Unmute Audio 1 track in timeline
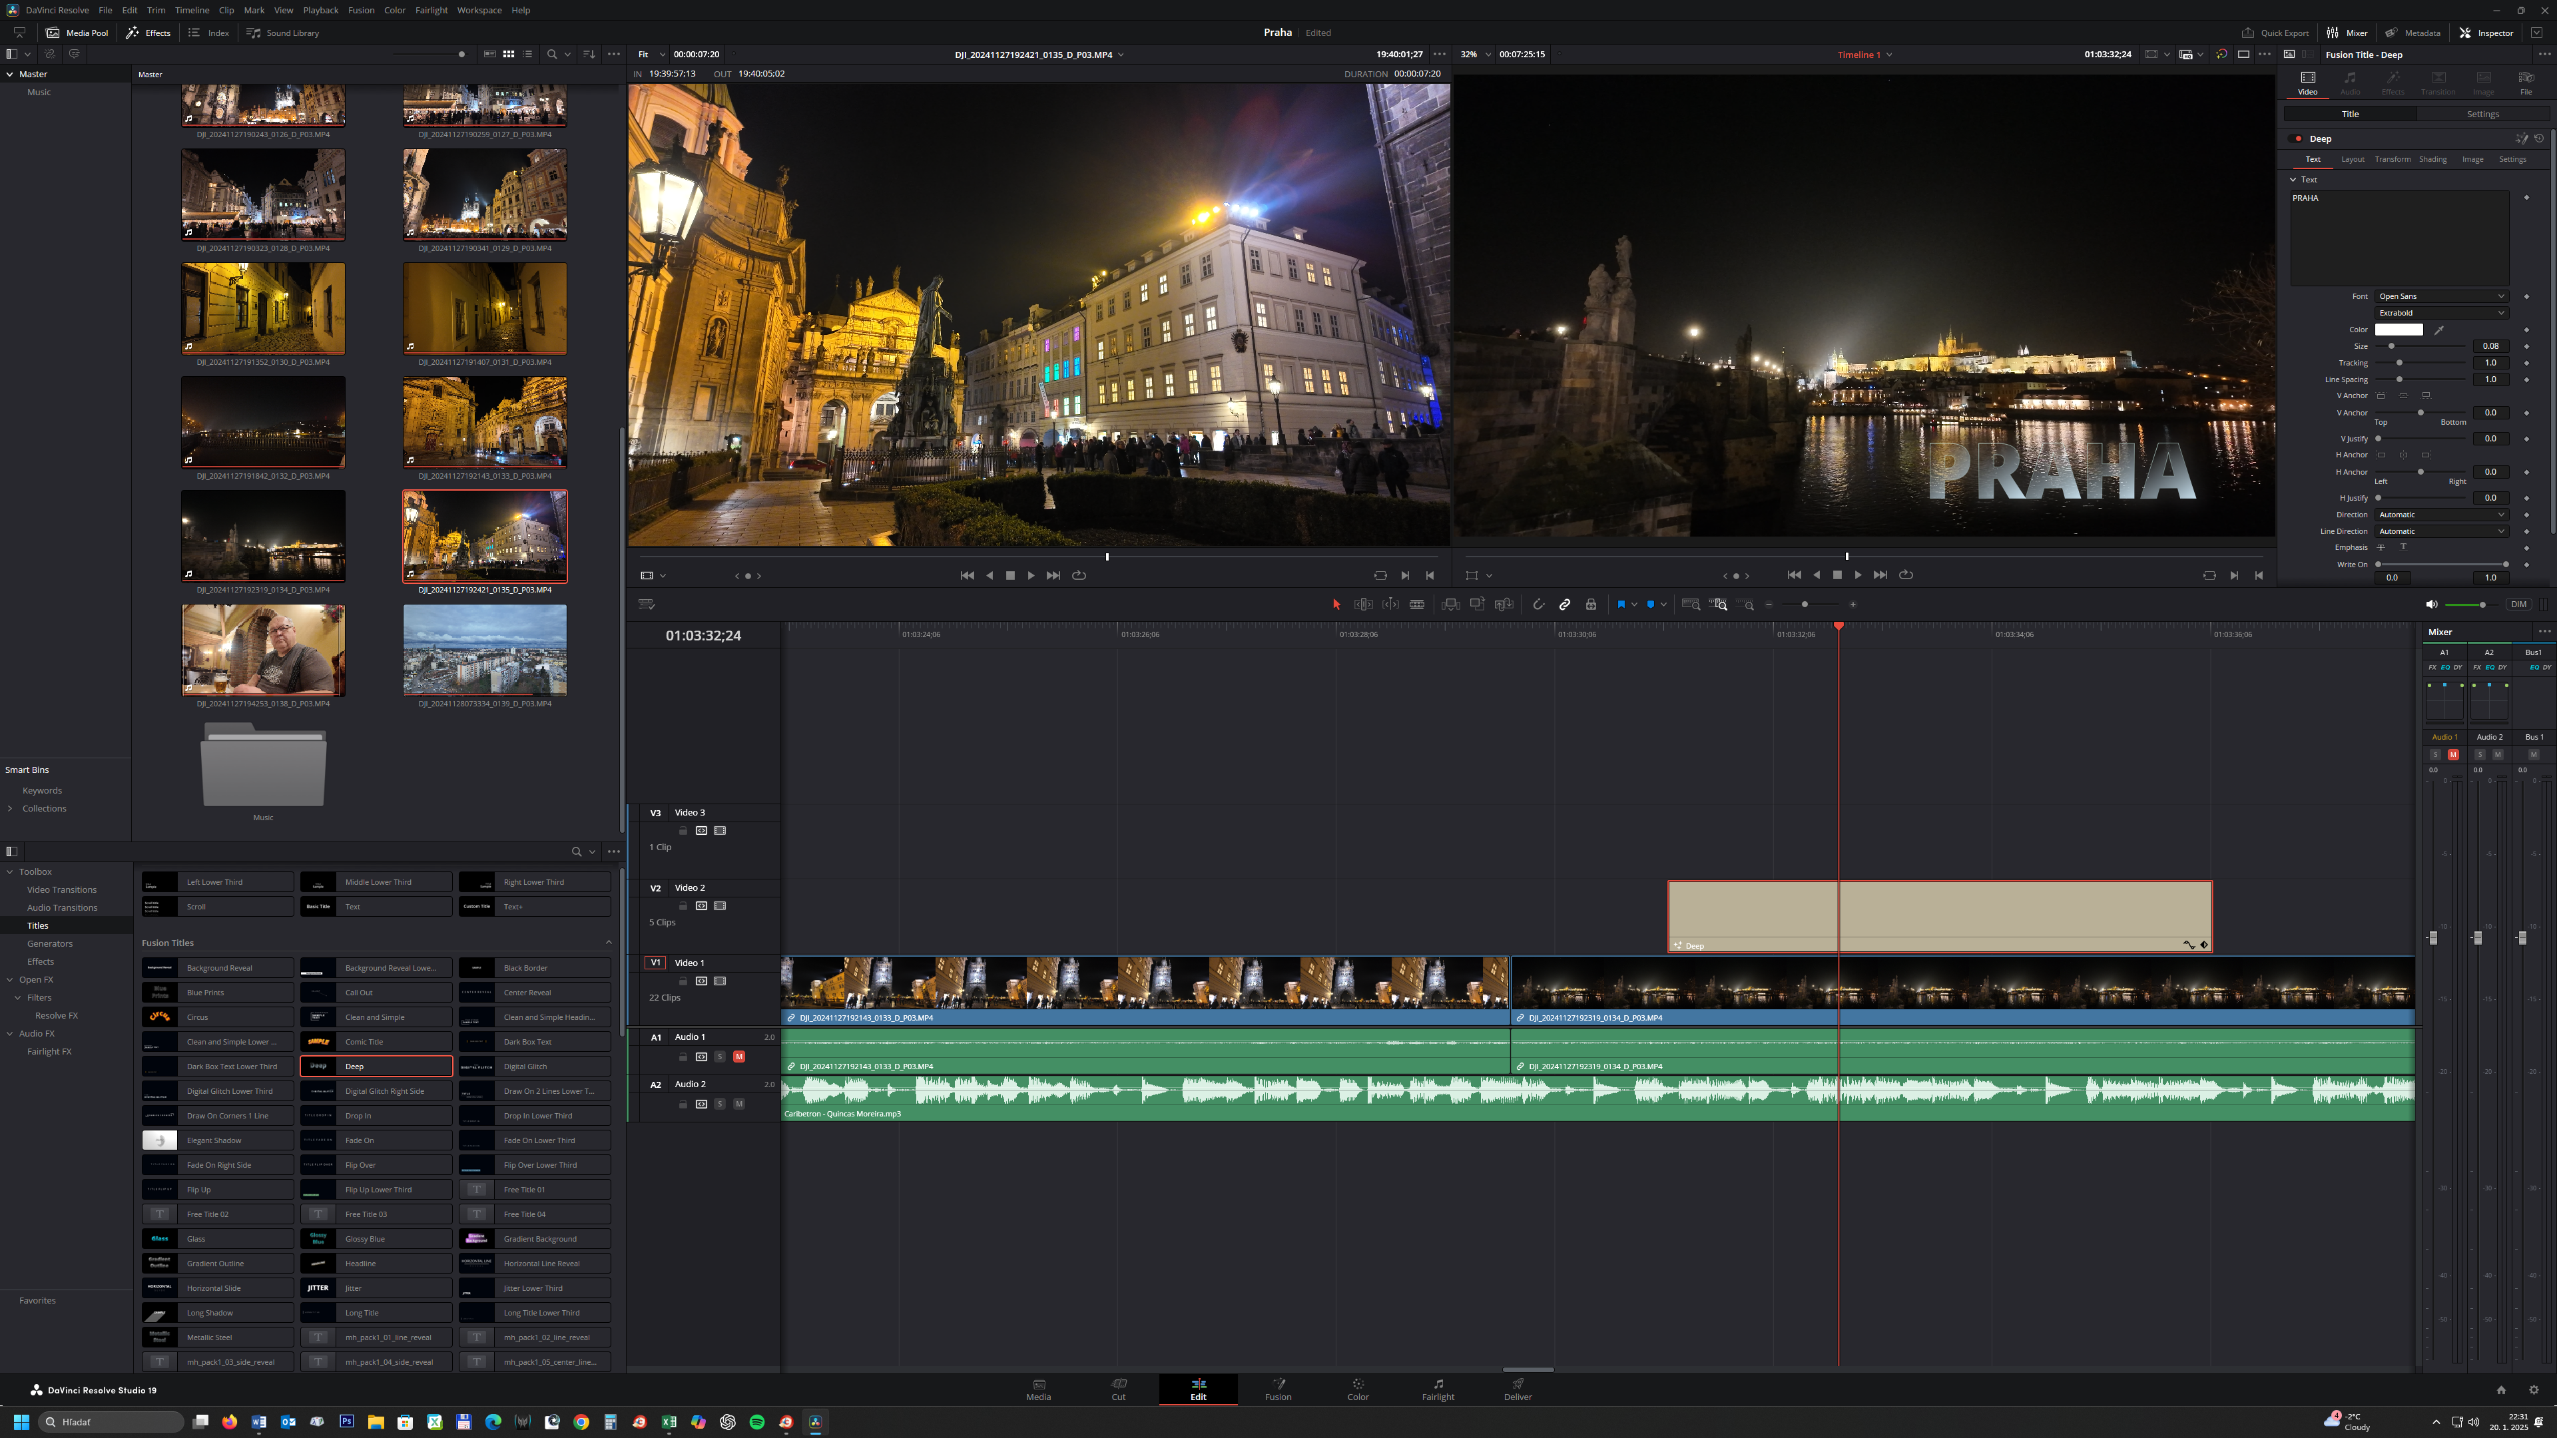Screen dimensions: 2557x1438 [738, 1056]
